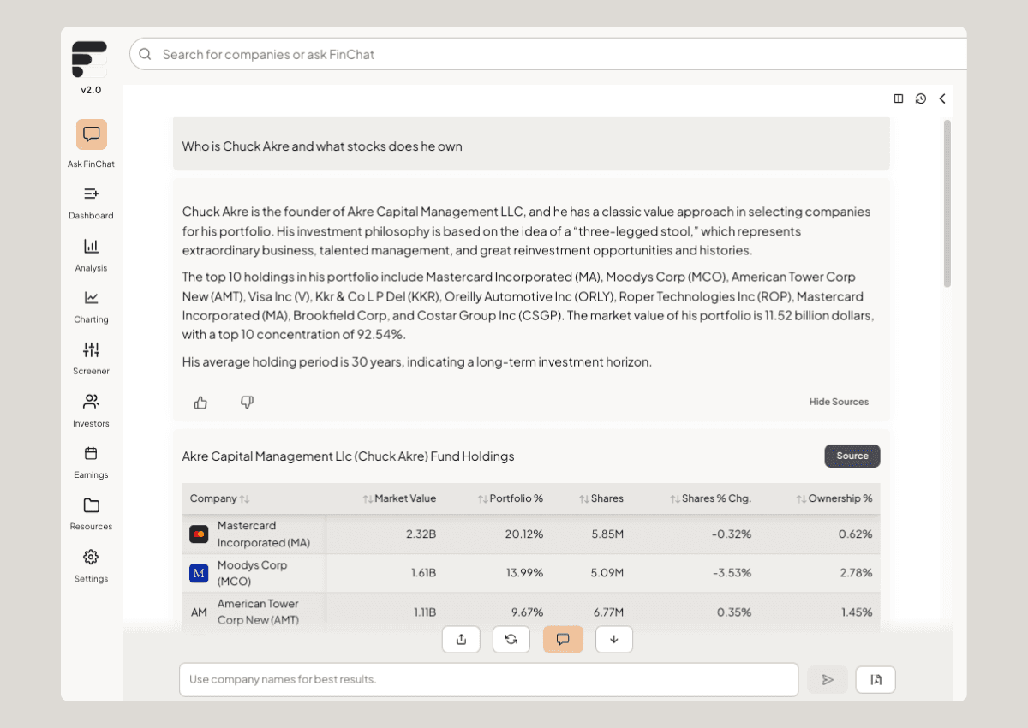
Task: Sort table by Company column
Action: pos(219,498)
